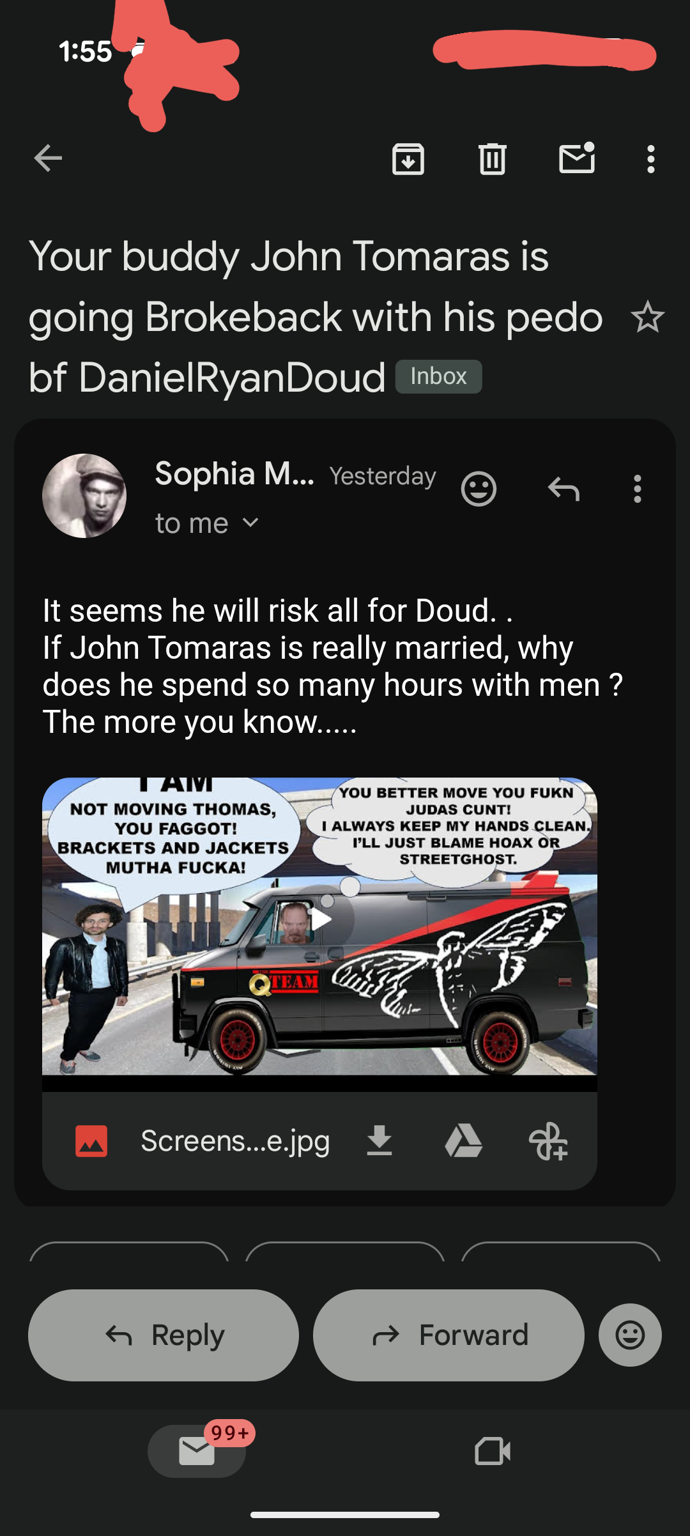Add attachment to Google Photos

point(548,1141)
